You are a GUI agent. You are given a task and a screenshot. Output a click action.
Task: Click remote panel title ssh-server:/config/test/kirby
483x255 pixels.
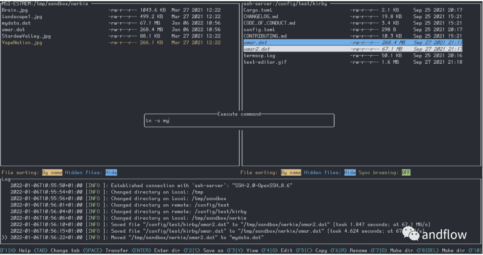285,4
